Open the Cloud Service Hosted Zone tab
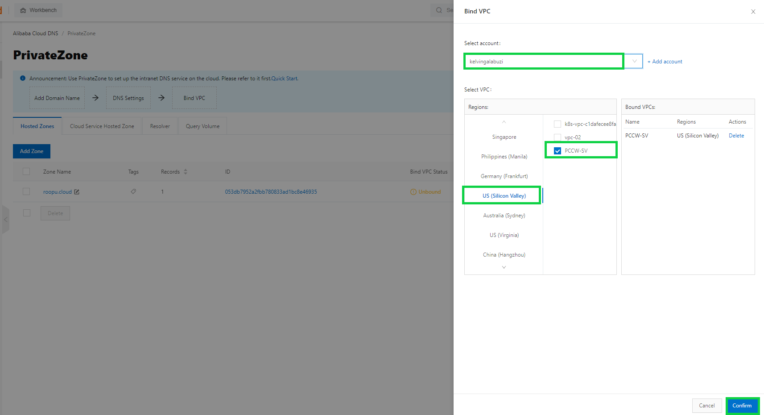 pos(102,126)
